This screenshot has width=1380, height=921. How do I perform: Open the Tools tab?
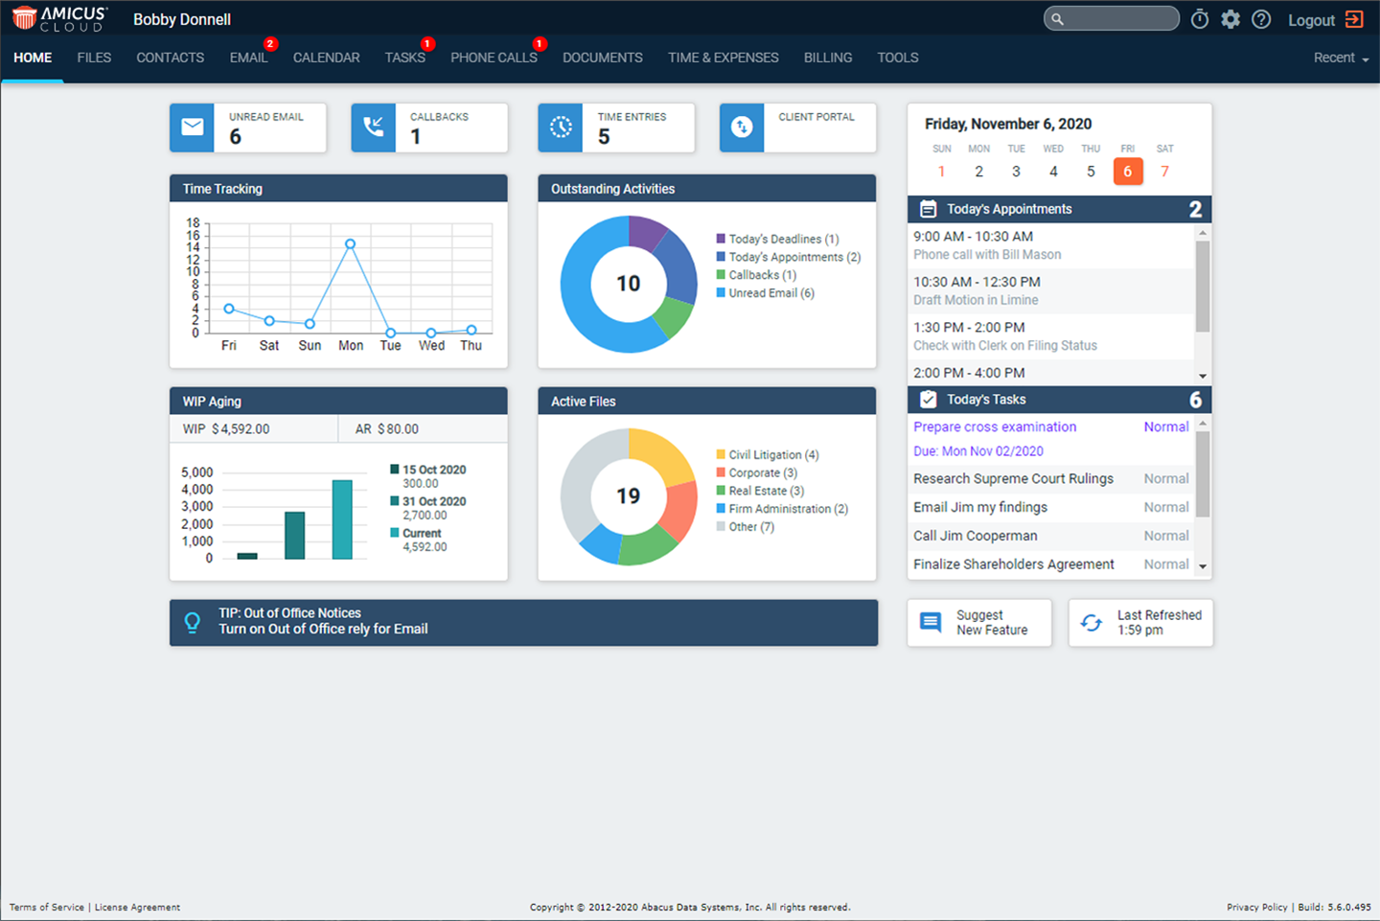[898, 58]
